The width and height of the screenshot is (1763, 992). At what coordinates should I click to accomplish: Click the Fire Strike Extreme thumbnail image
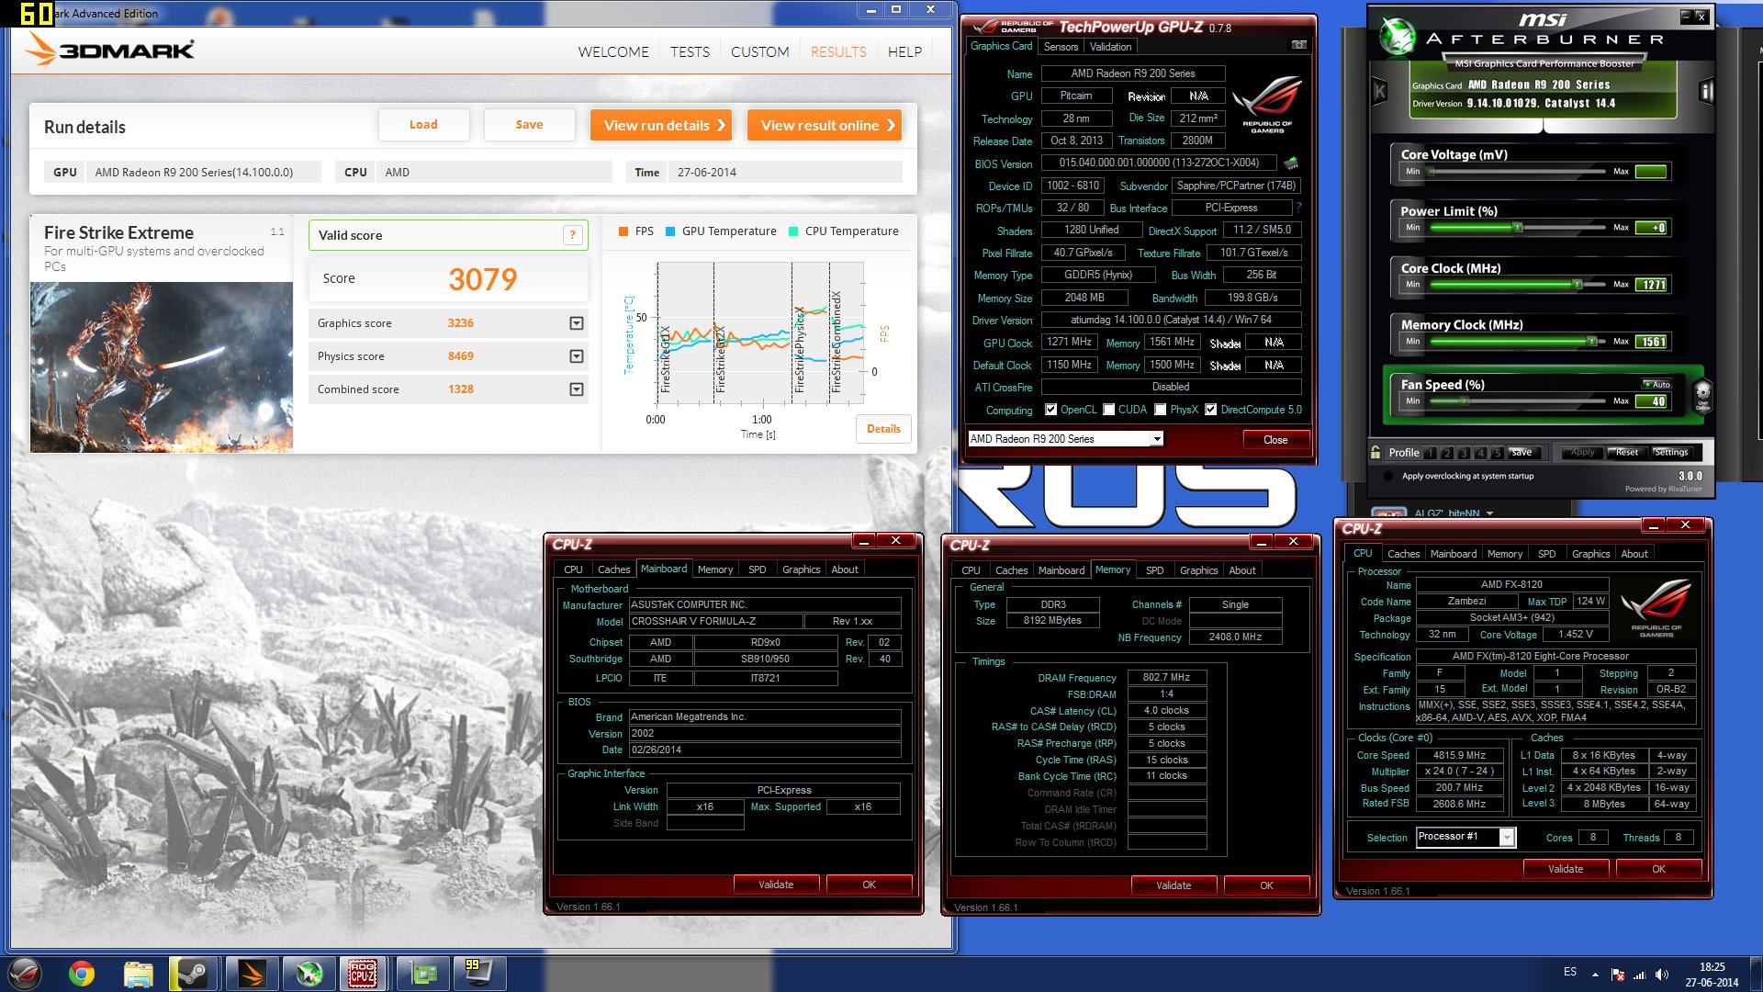click(162, 367)
